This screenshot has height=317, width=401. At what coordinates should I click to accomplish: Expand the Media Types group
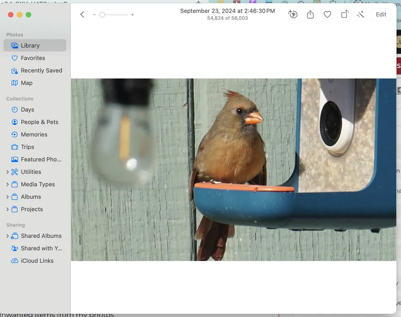[x=7, y=184]
